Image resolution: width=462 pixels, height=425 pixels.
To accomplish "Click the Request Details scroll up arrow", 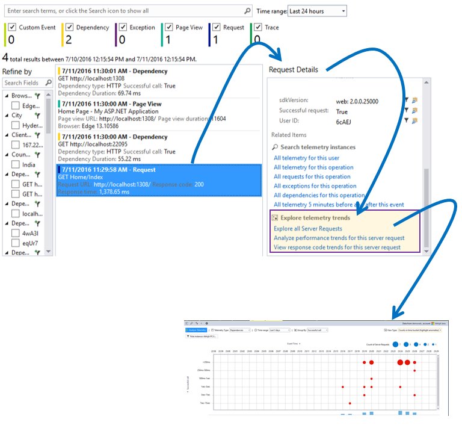I will coord(427,82).
